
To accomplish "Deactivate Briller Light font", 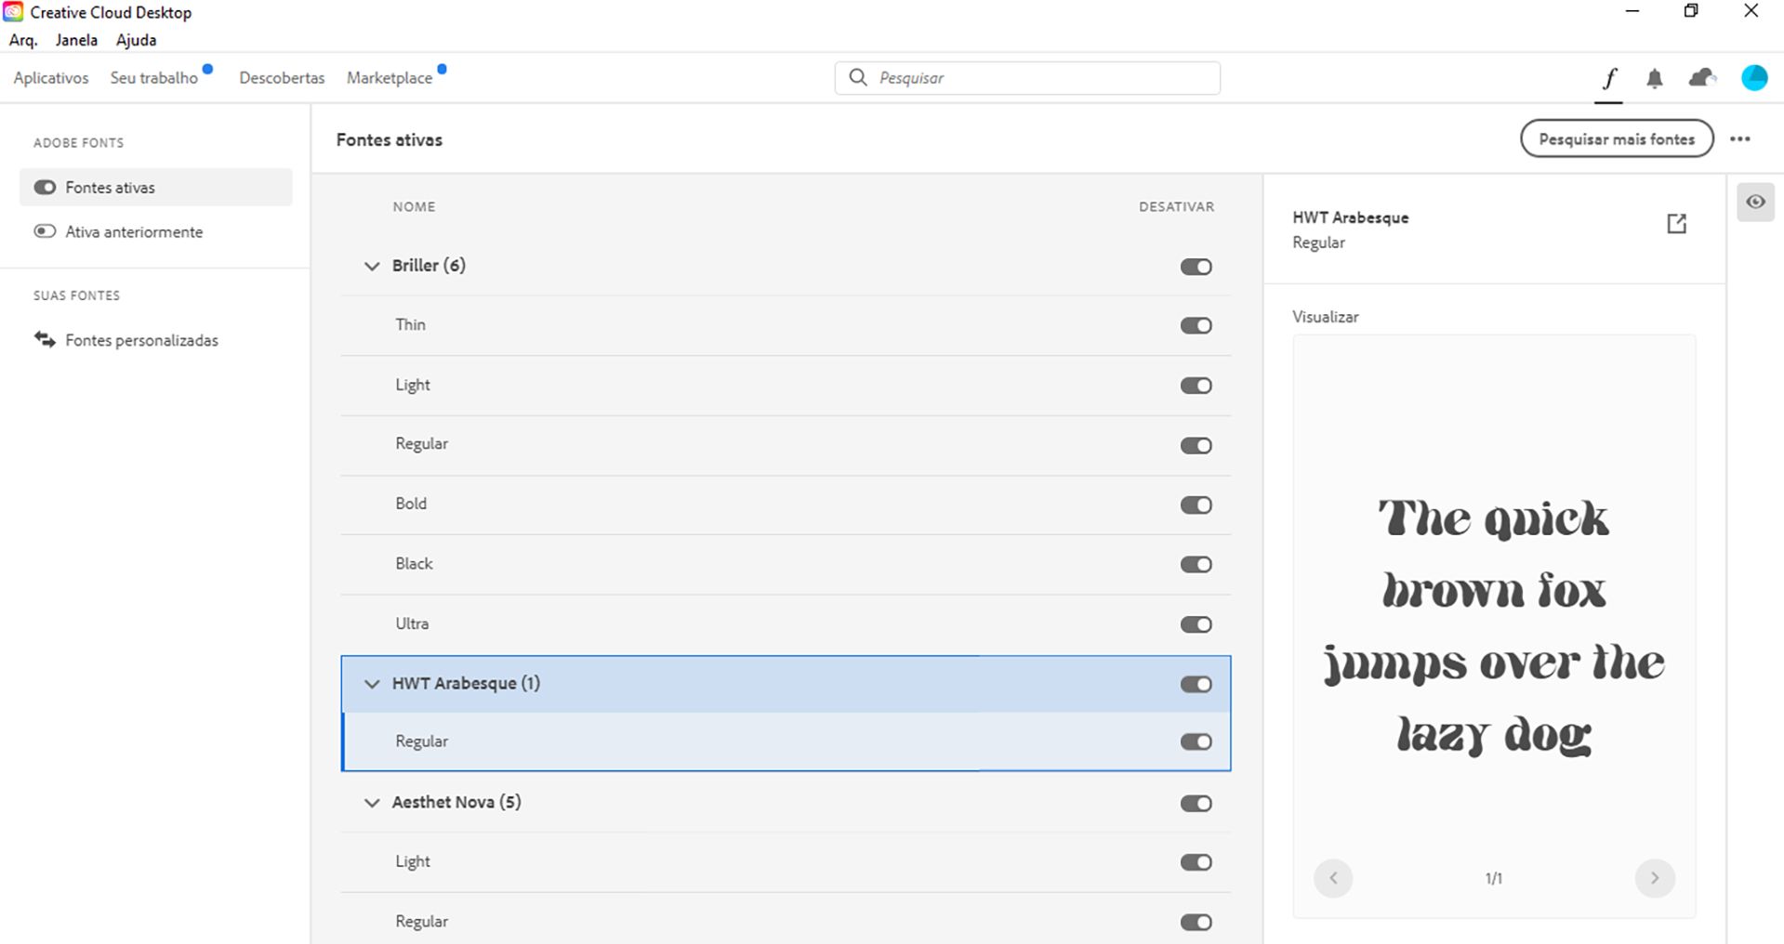I will pos(1196,386).
